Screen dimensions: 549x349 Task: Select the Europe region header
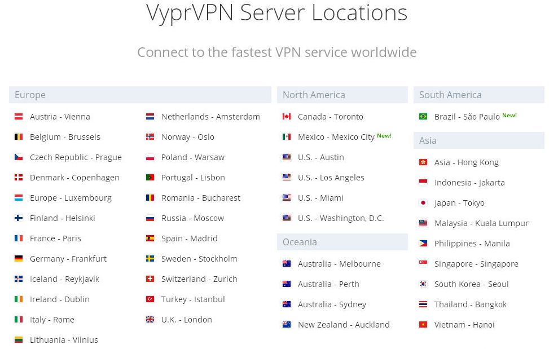click(x=140, y=95)
